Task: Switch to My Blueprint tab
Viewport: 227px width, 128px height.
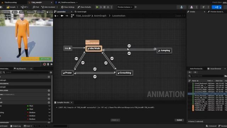Action: [x=21, y=69]
